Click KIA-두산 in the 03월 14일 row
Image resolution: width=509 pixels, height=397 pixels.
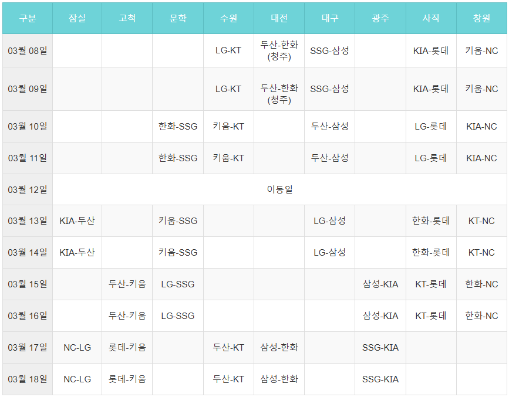point(77,252)
